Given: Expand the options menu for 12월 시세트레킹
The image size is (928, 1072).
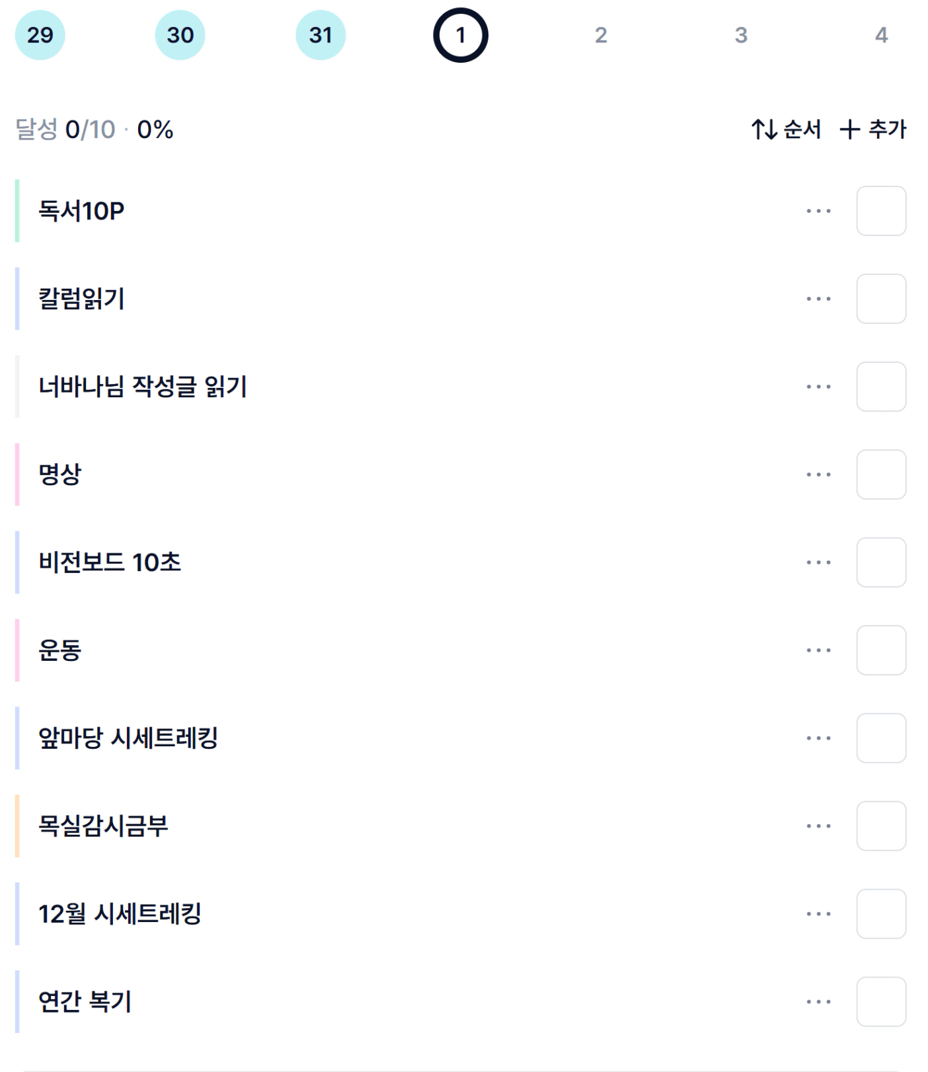Looking at the screenshot, I should (818, 914).
